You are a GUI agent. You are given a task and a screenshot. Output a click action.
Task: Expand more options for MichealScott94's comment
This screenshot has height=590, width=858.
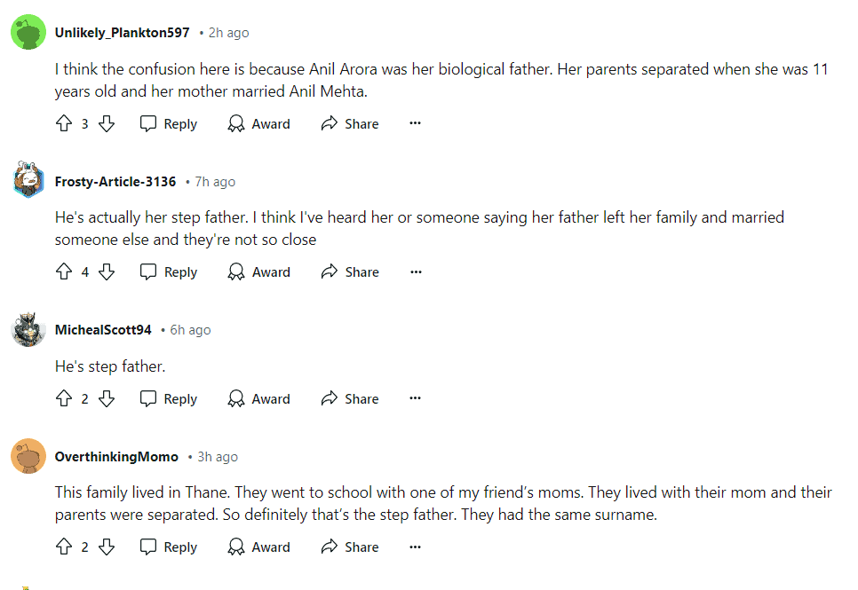[x=416, y=398]
